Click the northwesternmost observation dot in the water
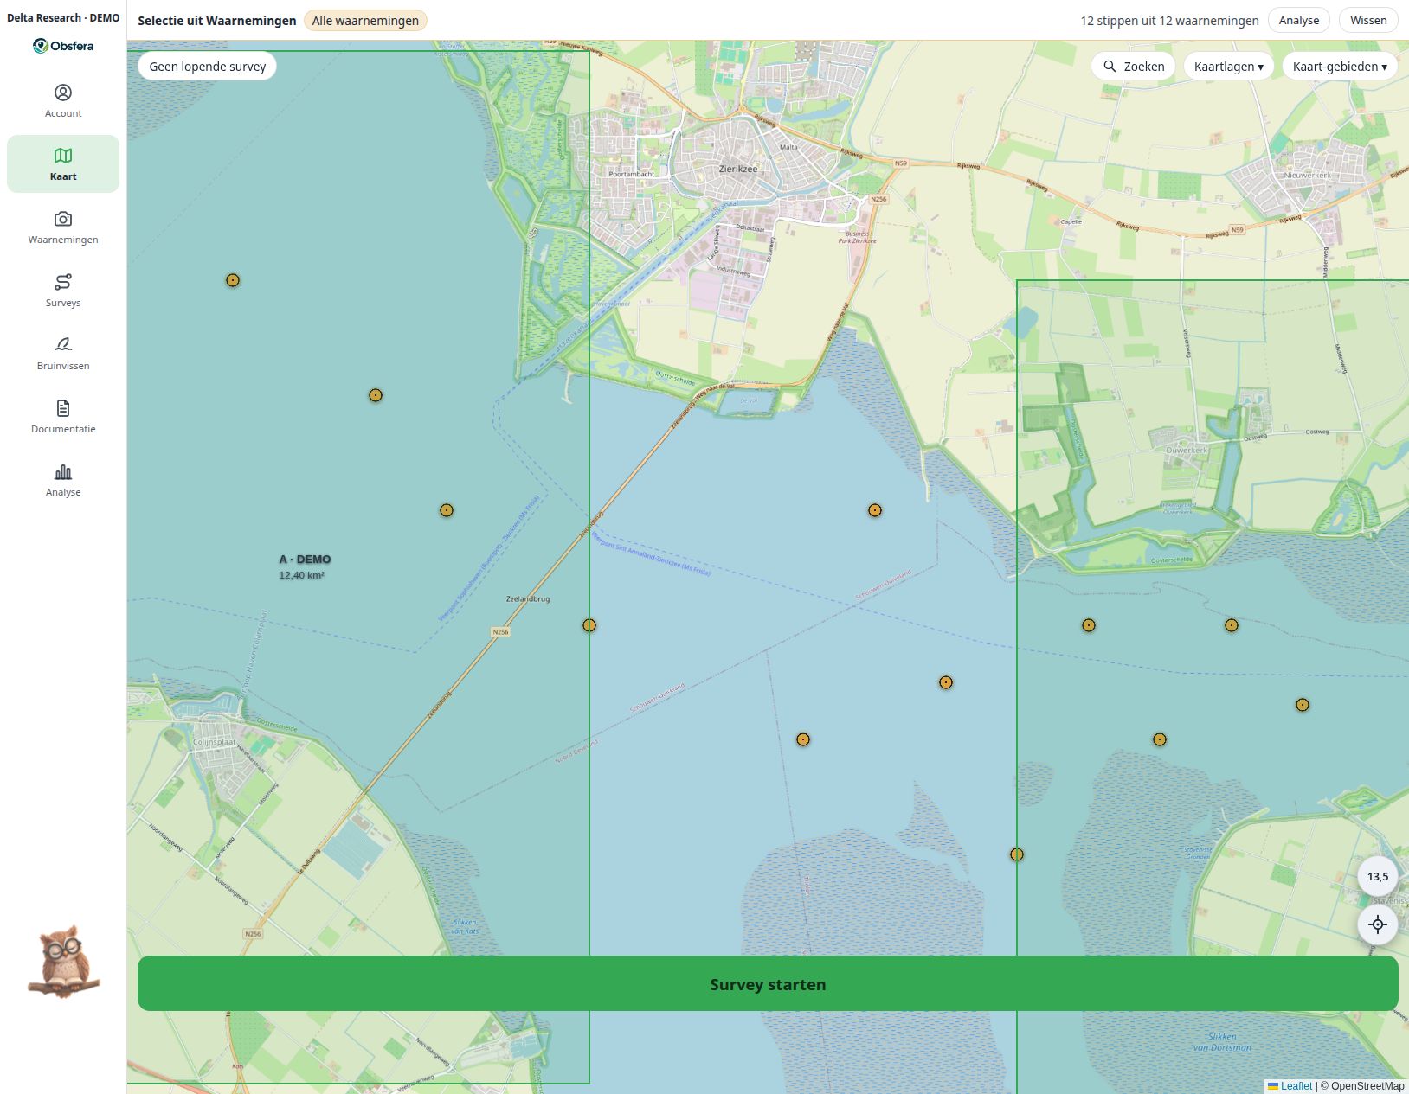The image size is (1409, 1094). 233,280
